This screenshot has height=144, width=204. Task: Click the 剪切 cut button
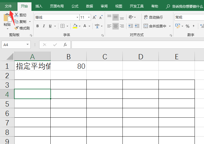point(20,15)
